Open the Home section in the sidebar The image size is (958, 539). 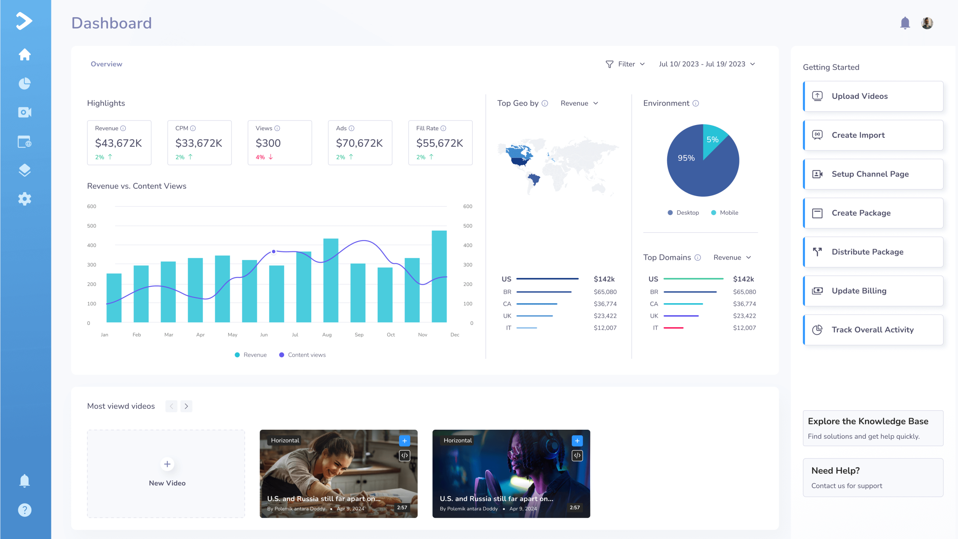[24, 54]
